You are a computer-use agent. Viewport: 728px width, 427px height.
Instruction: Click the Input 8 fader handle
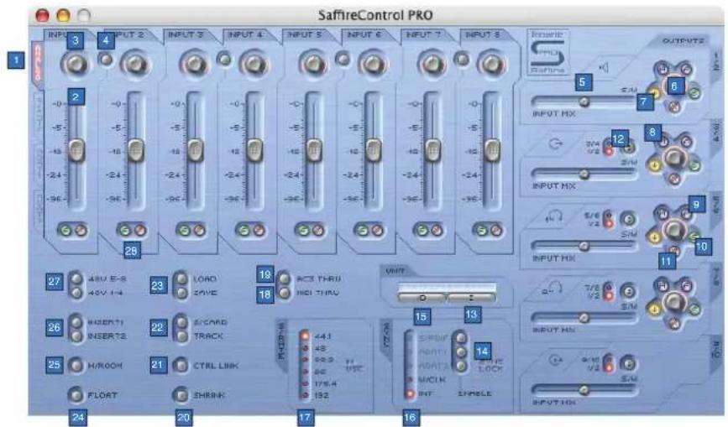(492, 150)
